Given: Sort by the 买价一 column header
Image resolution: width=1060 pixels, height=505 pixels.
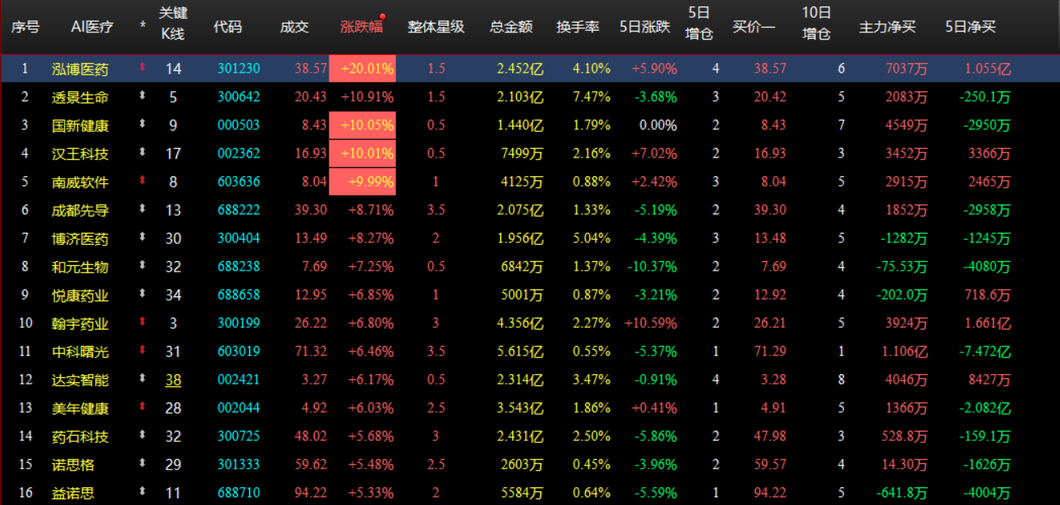Looking at the screenshot, I should pyautogui.click(x=753, y=27).
